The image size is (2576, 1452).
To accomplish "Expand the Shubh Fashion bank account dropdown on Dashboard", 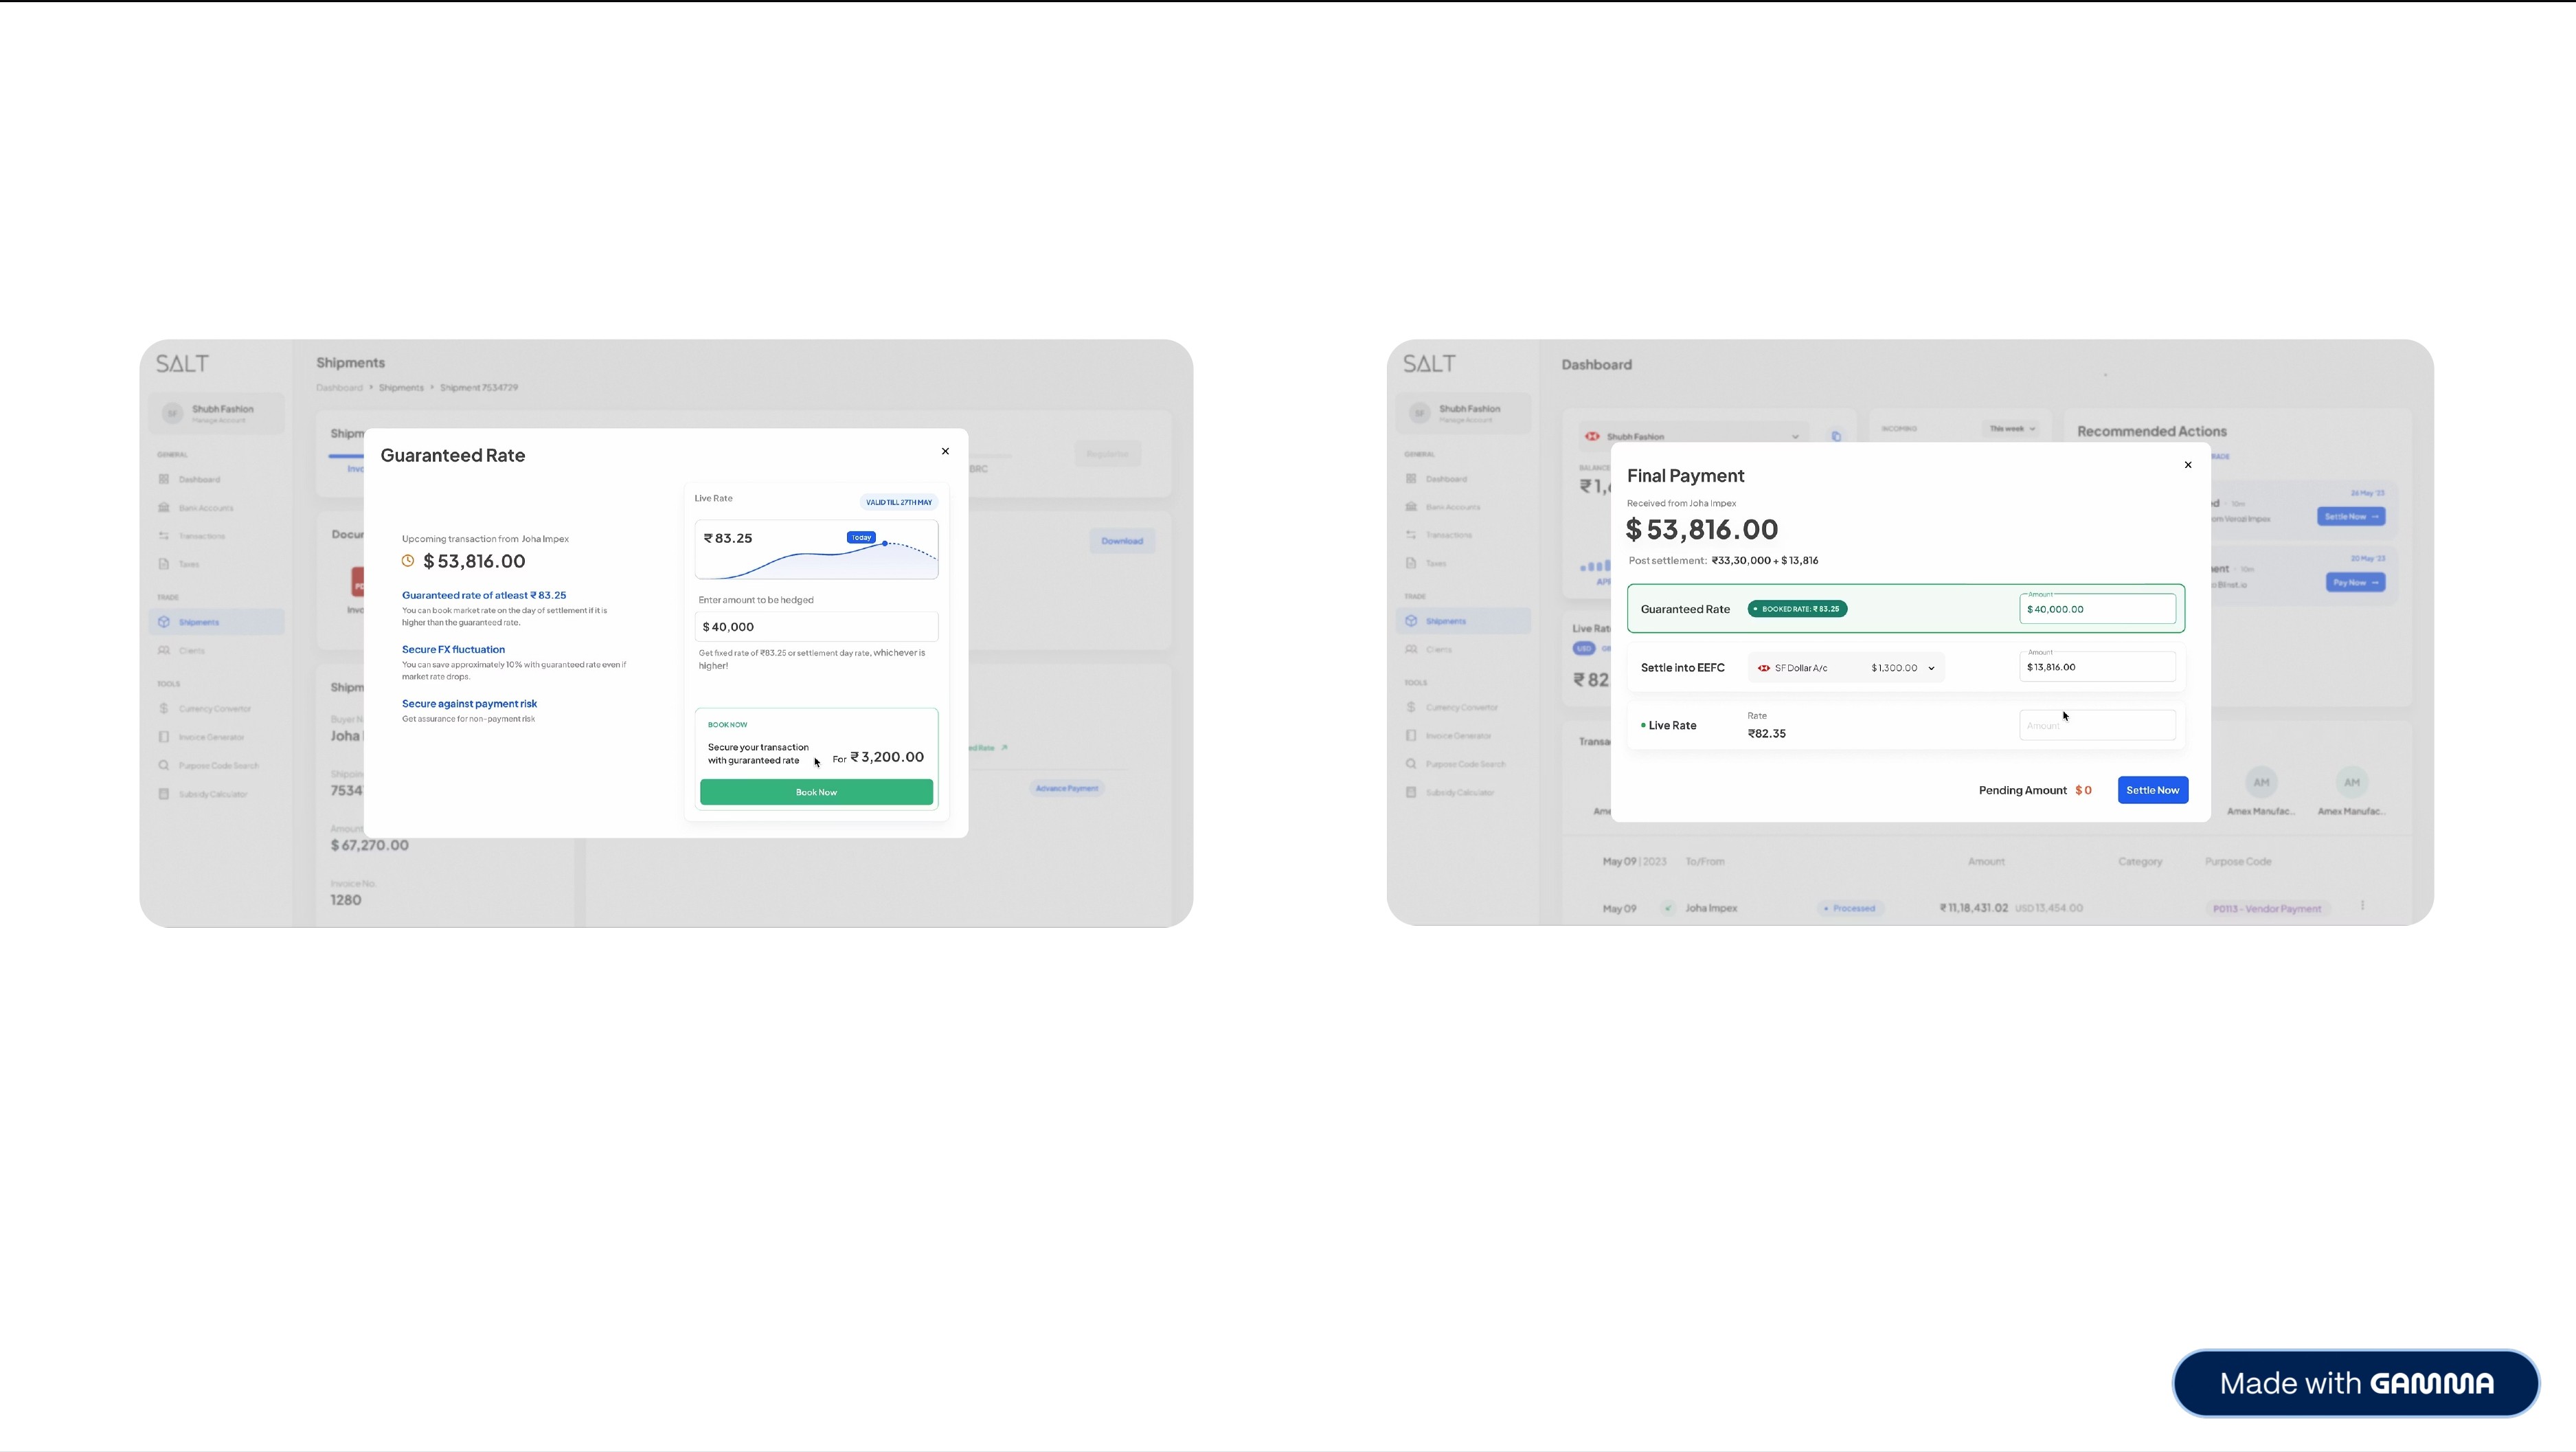I will [1795, 436].
